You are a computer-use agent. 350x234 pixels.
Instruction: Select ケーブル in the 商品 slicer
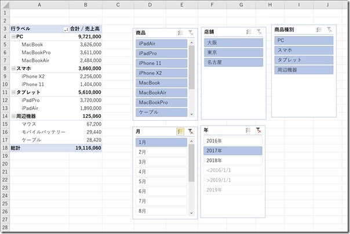click(162, 112)
